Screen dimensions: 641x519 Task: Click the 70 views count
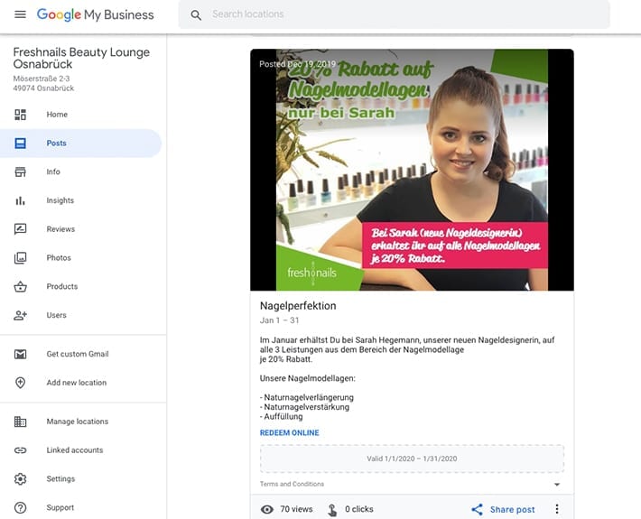click(296, 509)
